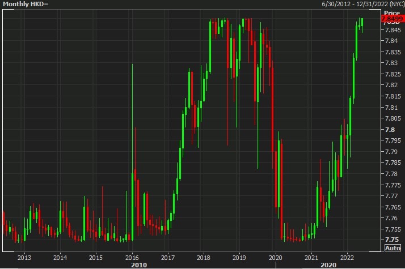Click the 7.755 price axis value
The image size is (405, 269).
(x=393, y=229)
